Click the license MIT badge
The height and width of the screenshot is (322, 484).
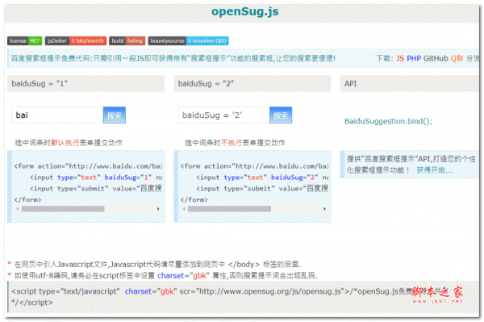[25, 40]
